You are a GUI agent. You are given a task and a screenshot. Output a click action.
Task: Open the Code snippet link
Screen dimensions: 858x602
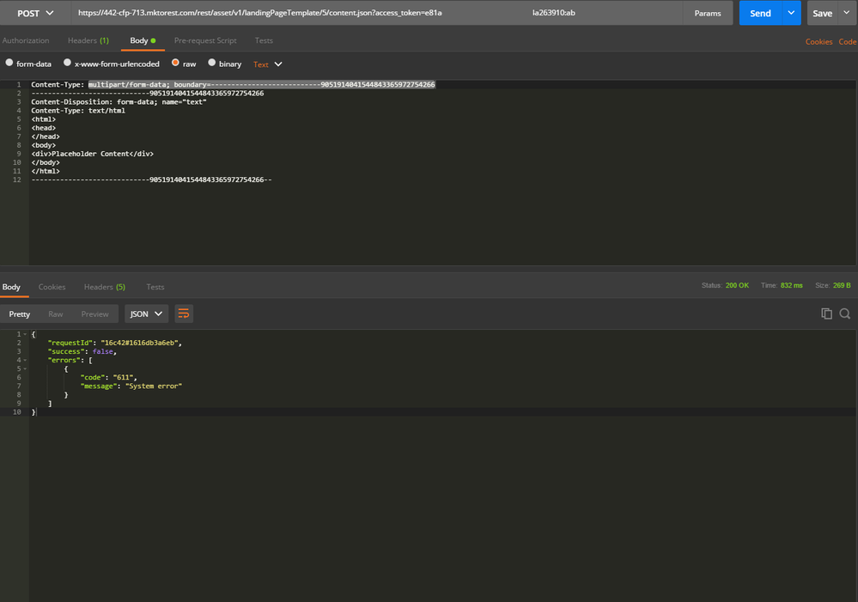point(848,41)
